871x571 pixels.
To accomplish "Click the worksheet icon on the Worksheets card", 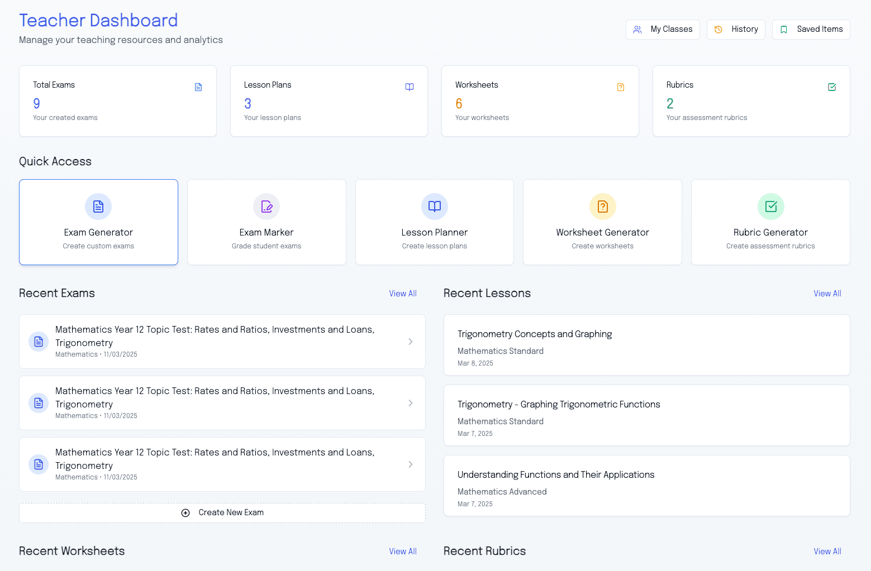I will click(621, 87).
